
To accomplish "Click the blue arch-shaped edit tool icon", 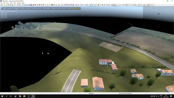I will click(x=43, y=5).
